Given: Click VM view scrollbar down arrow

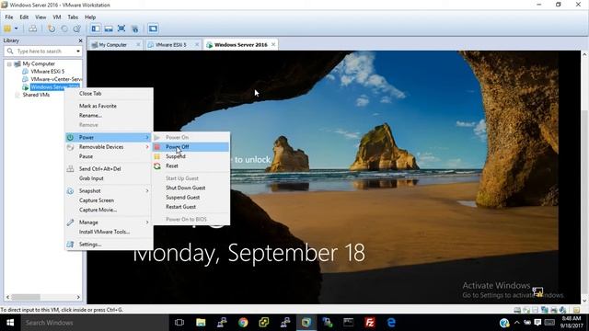Looking at the screenshot, I should [x=584, y=301].
